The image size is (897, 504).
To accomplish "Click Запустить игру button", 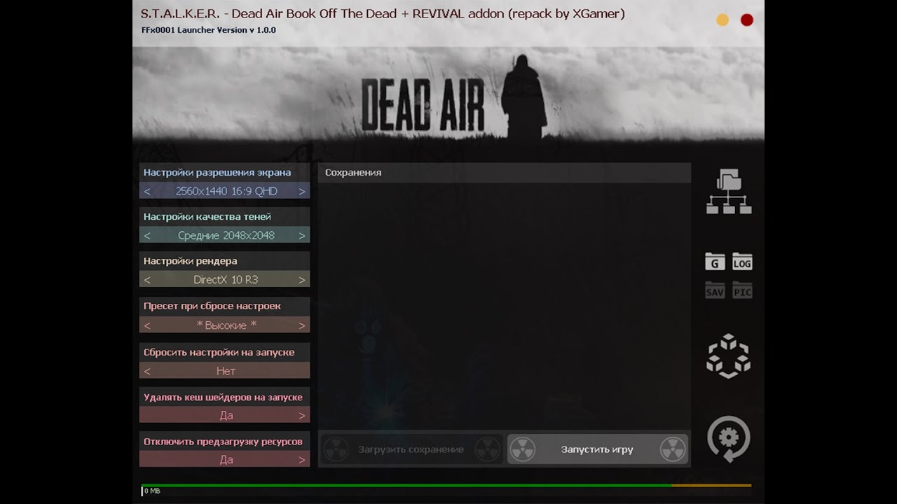I will (597, 449).
